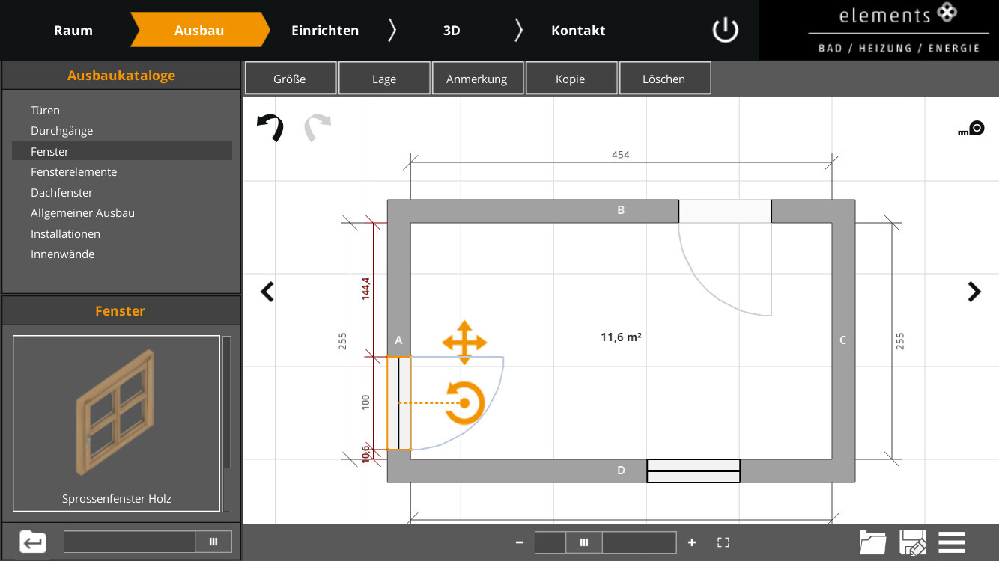This screenshot has height=561, width=999.
Task: Open the hamburger menu icon
Action: 952,542
